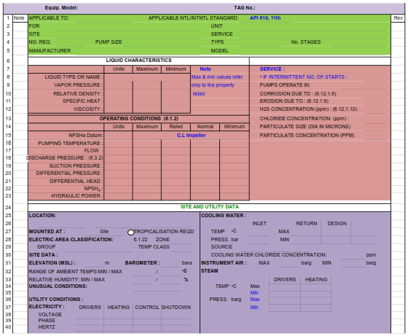Select row number 24 header
408x336 pixels.
(x=8, y=208)
